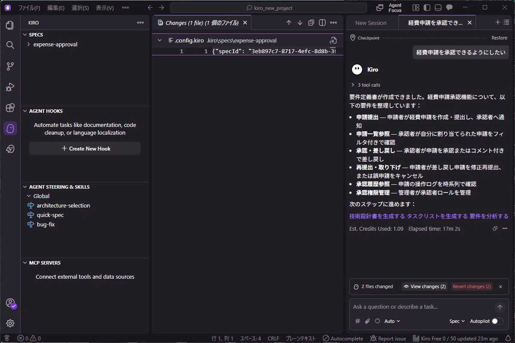This screenshot has width=515, height=343.
Task: Go forward with the right arrow in title bar
Action: point(161,8)
